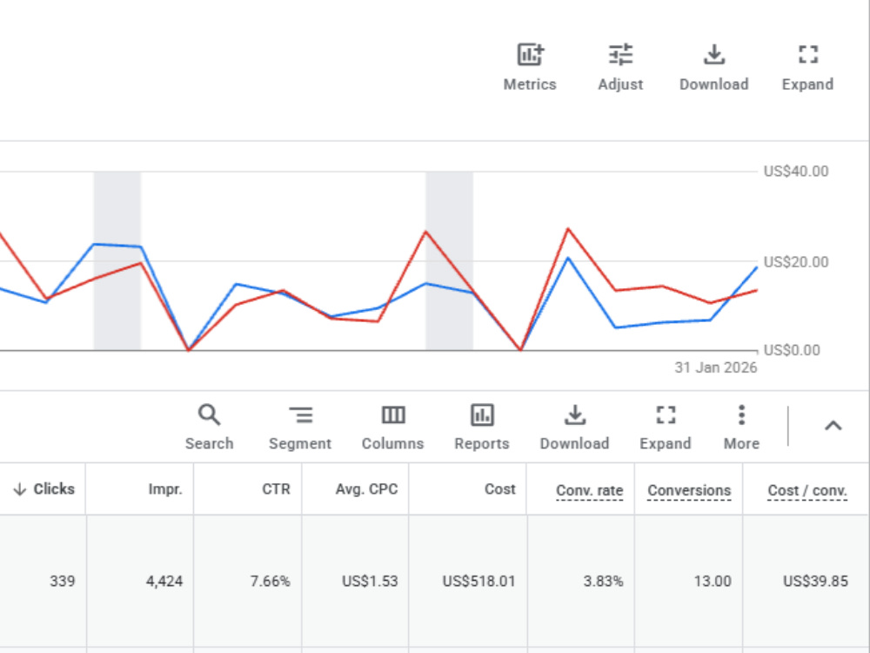Select the 4,424 impressions value
The image size is (870, 653).
tap(164, 582)
